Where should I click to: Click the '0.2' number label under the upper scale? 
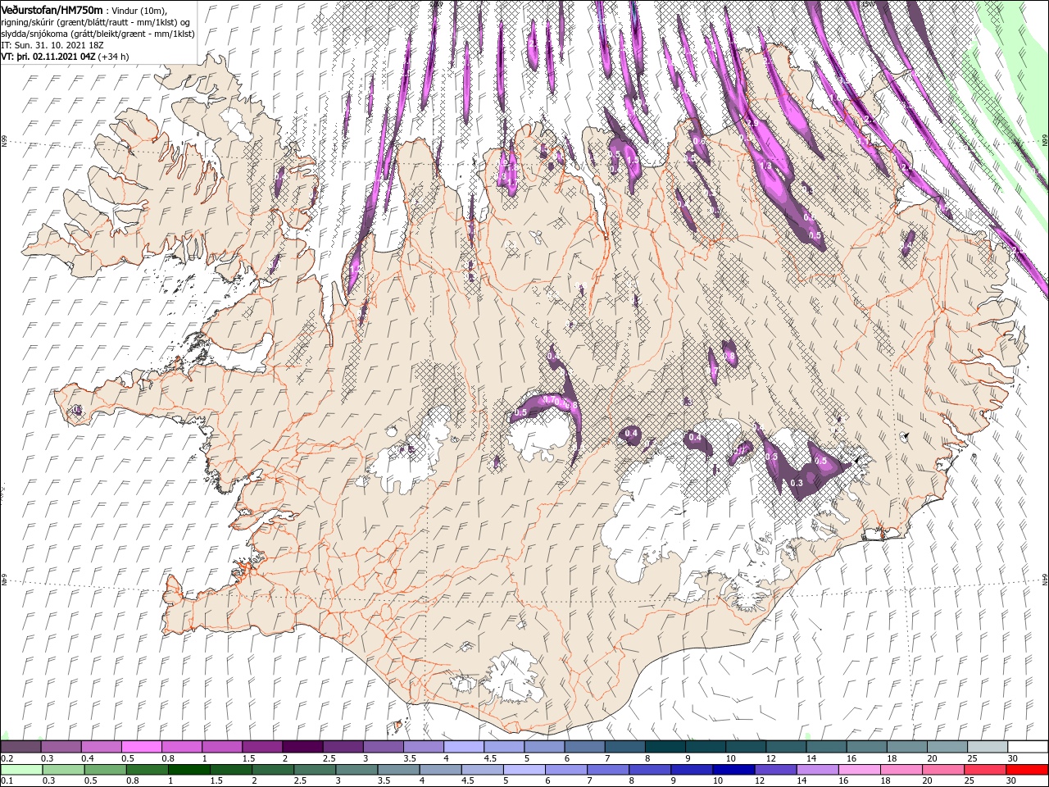(x=7, y=758)
